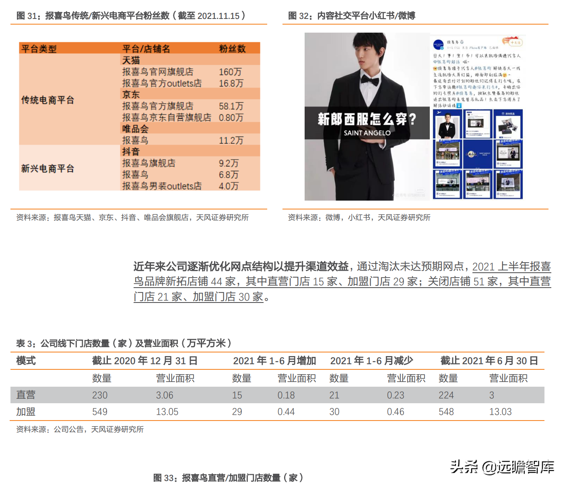
Task: Click the 头条 @远瞻智库 watermark
Action: coord(502,467)
